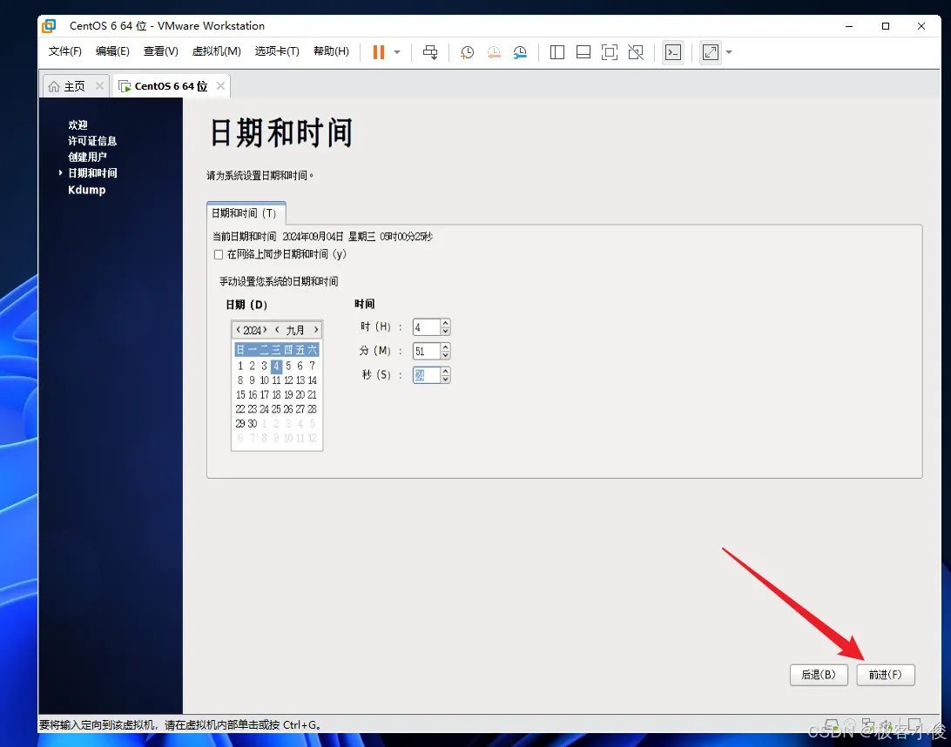951x747 pixels.
Task: Open the 编辑(E) menu
Action: (112, 51)
